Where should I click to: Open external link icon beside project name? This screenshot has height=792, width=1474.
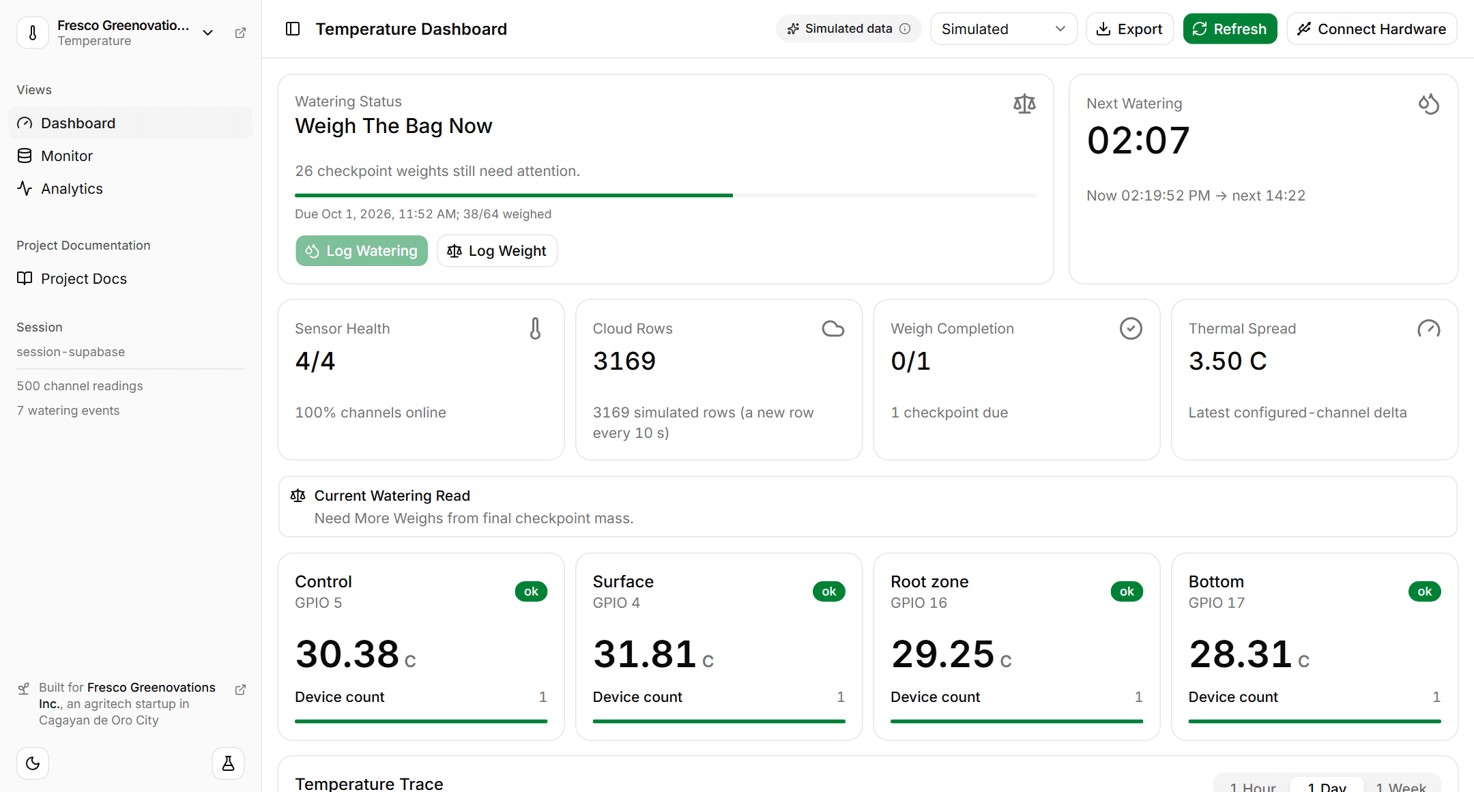tap(240, 33)
